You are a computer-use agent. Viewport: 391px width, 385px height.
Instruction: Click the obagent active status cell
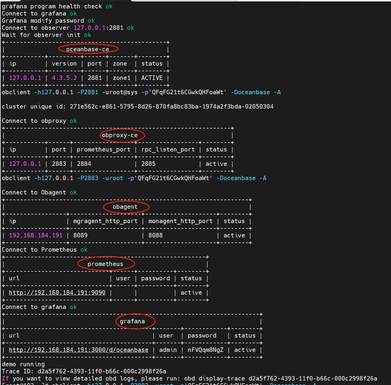pos(234,235)
